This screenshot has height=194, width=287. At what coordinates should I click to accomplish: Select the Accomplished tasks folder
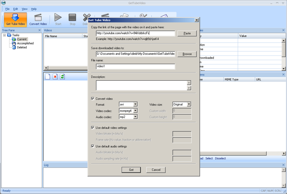point(25,43)
